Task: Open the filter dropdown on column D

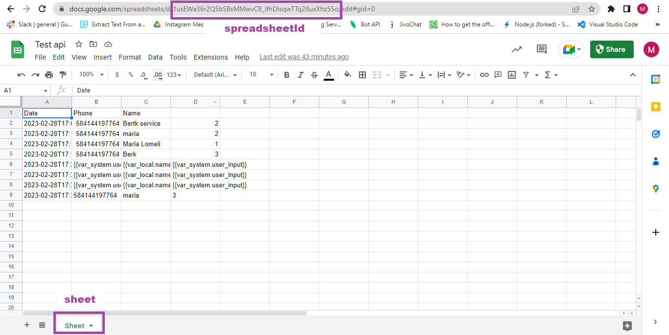Action: pyautogui.click(x=214, y=101)
